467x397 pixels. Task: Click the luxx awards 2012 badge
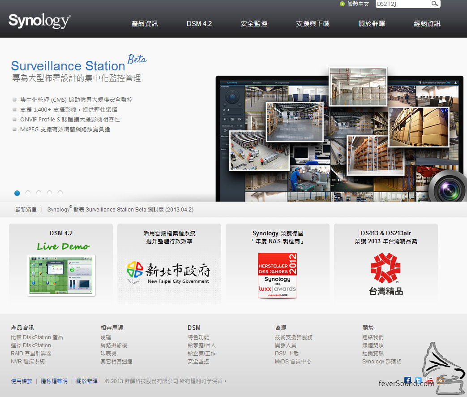[277, 276]
